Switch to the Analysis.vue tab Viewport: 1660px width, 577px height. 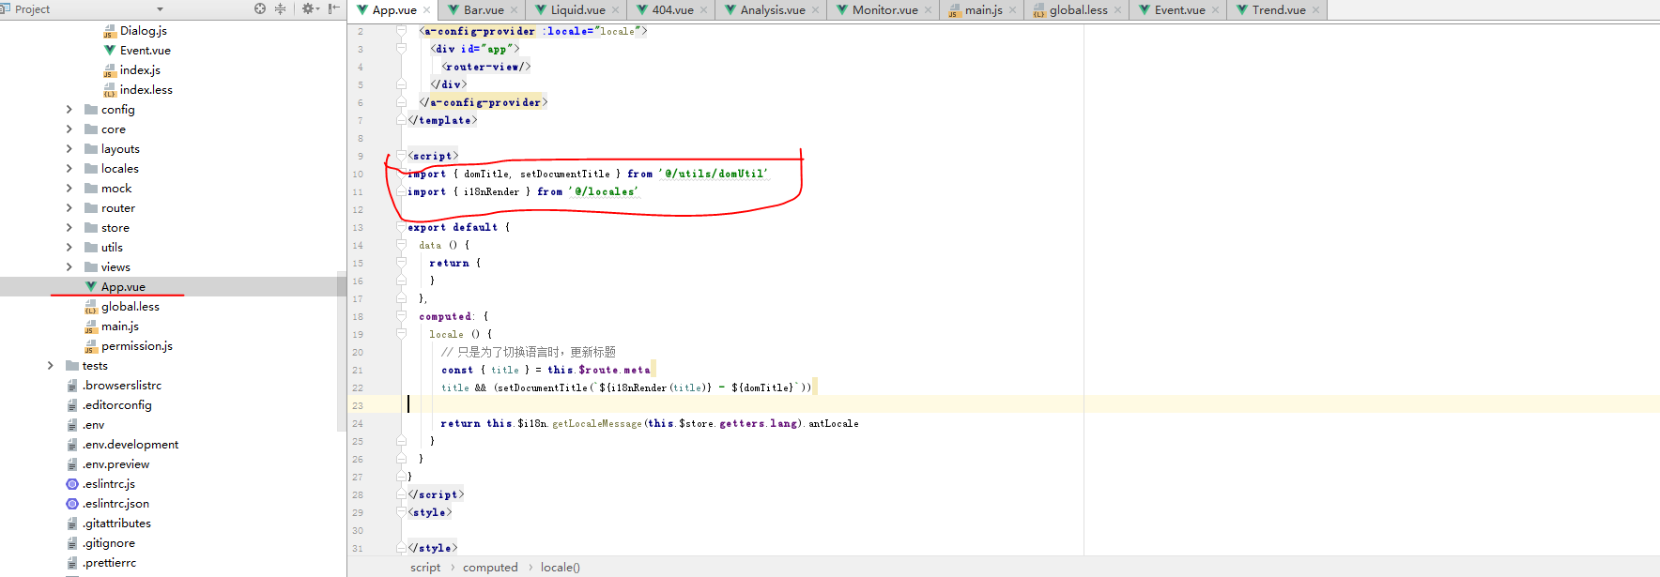point(773,10)
